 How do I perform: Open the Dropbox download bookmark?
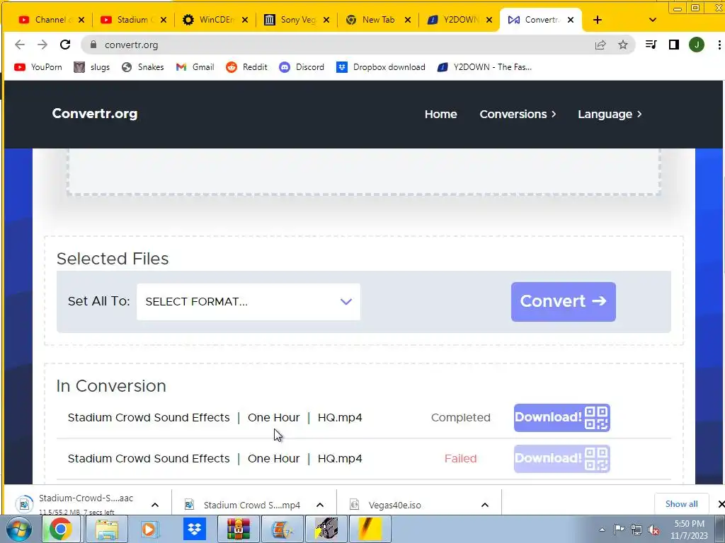coord(380,67)
